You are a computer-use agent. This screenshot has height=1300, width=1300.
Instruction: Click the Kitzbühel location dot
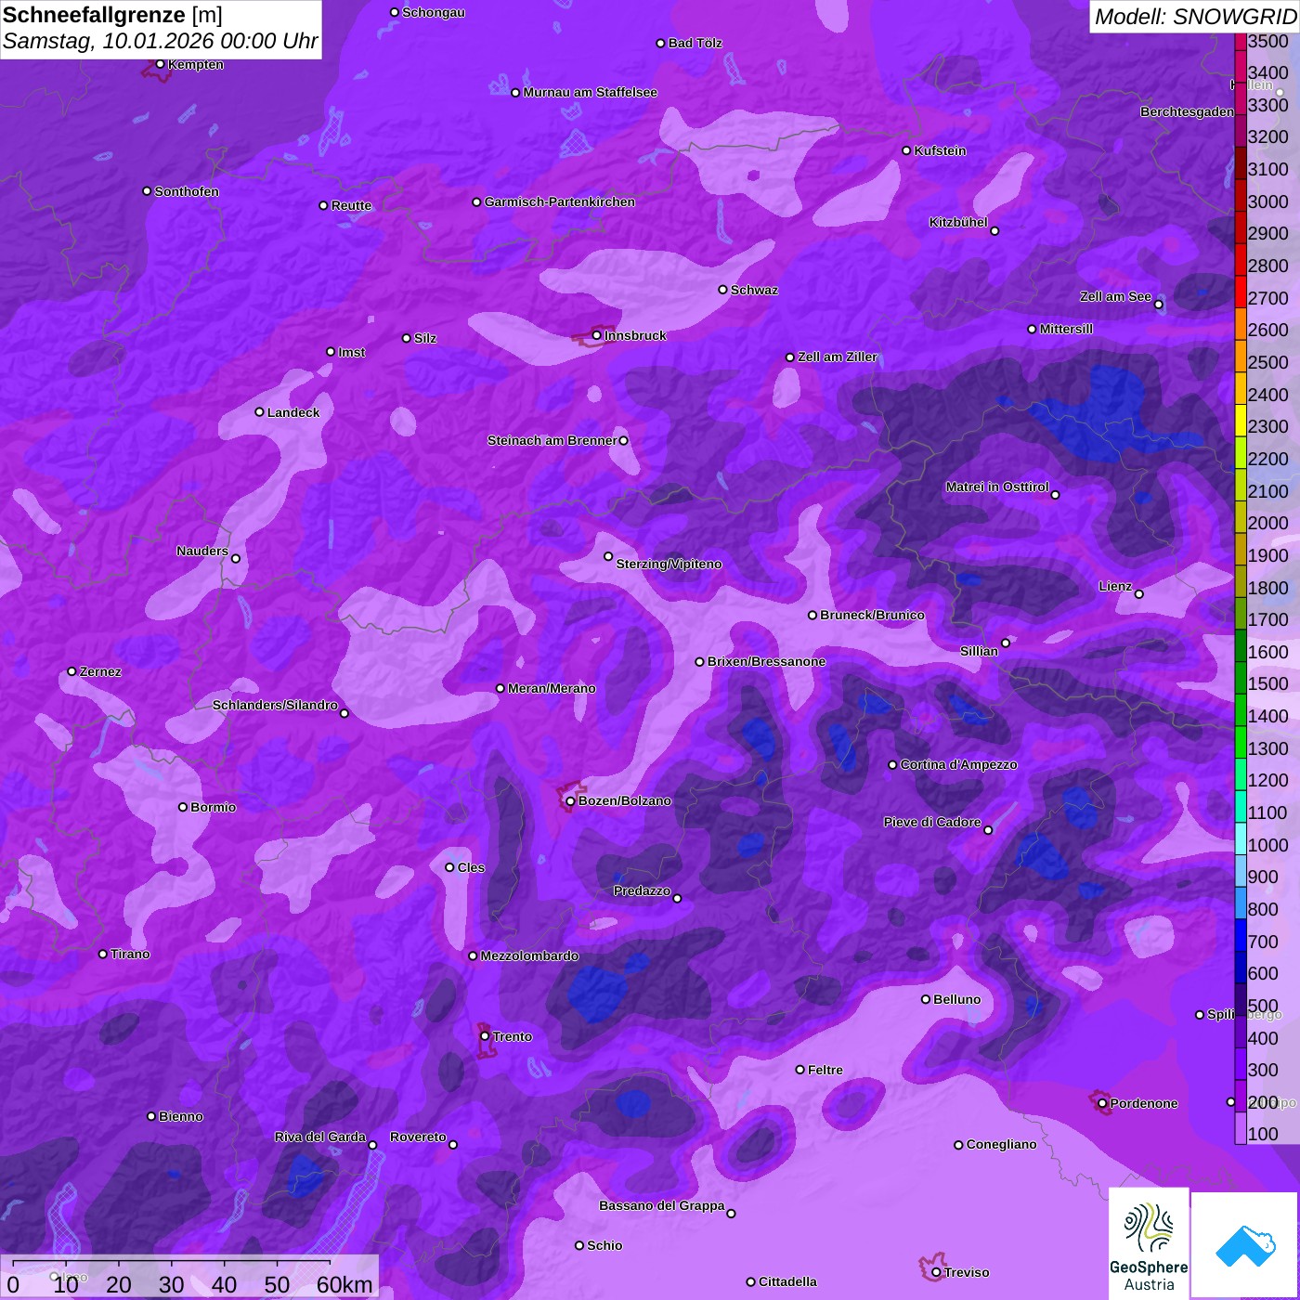994,231
